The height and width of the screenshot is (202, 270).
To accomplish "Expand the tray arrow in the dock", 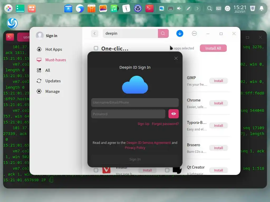I will coord(197,8).
